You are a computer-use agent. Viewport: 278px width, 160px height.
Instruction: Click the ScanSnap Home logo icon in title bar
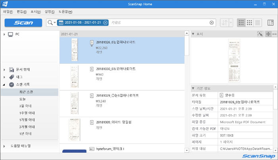(5, 4)
